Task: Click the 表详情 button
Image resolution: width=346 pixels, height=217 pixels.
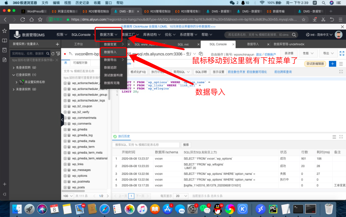Action: pos(289,53)
